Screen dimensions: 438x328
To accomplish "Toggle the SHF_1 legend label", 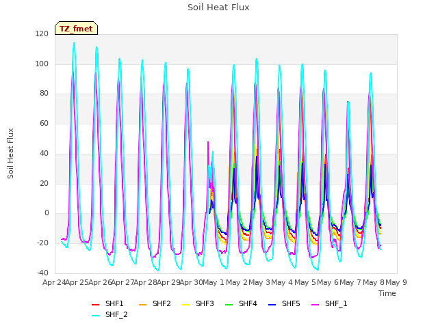I will pos(336,303).
